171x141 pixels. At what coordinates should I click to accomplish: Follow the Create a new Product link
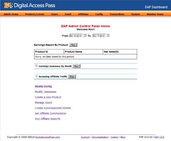(48, 97)
